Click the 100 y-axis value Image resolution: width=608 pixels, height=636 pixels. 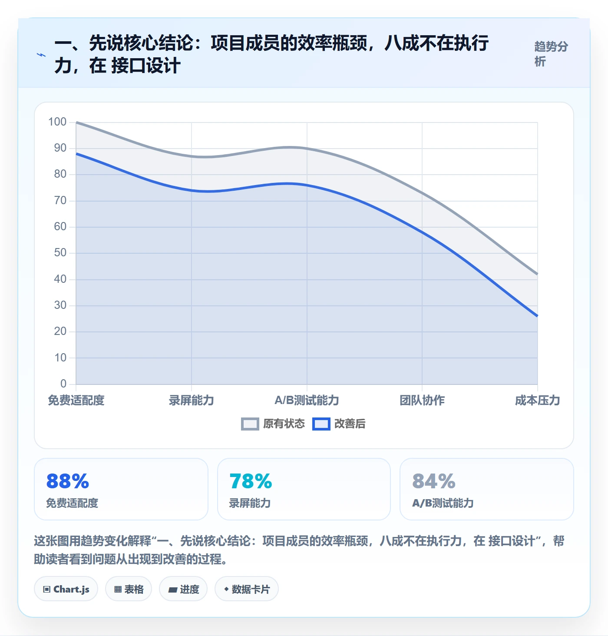click(57, 122)
